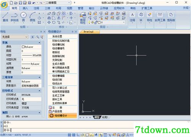The height and width of the screenshot is (137, 191).
Task: Click 母线打断 in the design panel
Action: (57, 80)
